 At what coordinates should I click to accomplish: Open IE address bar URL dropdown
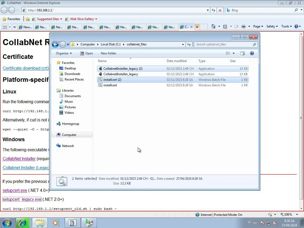(208, 10)
